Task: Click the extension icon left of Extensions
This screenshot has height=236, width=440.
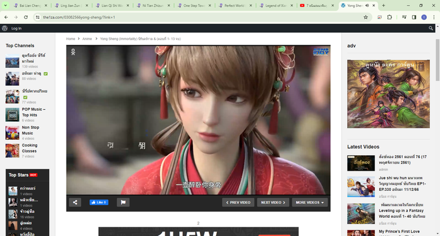Action: coord(380,17)
